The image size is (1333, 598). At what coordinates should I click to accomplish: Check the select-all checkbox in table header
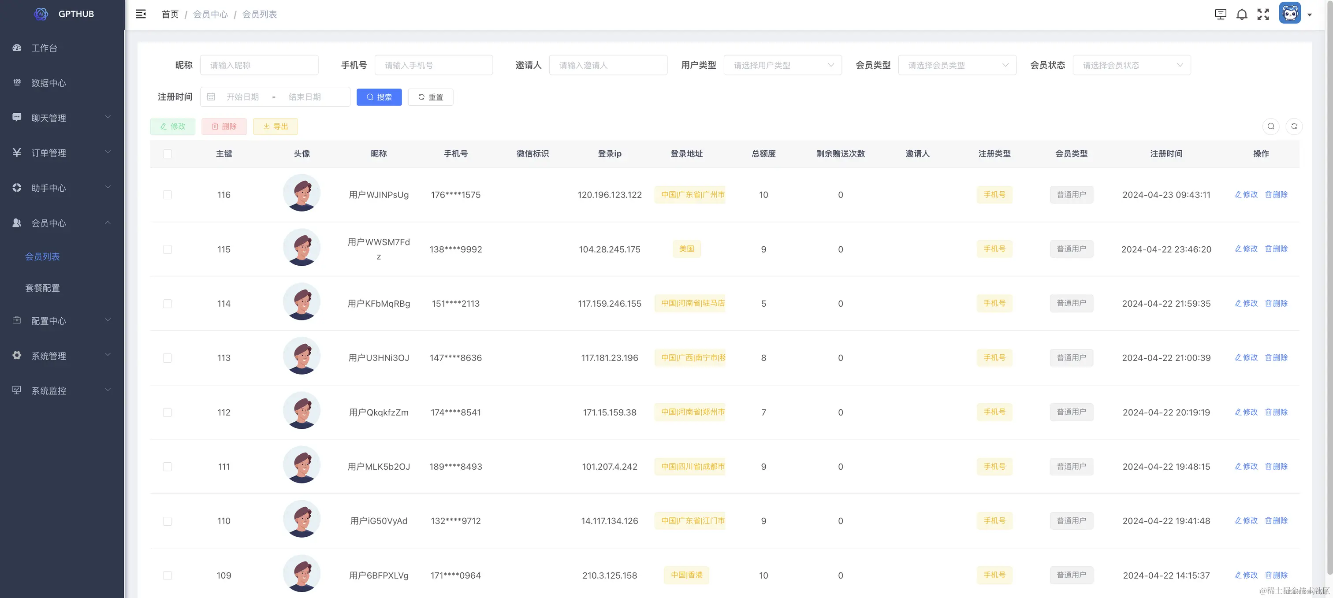click(167, 154)
